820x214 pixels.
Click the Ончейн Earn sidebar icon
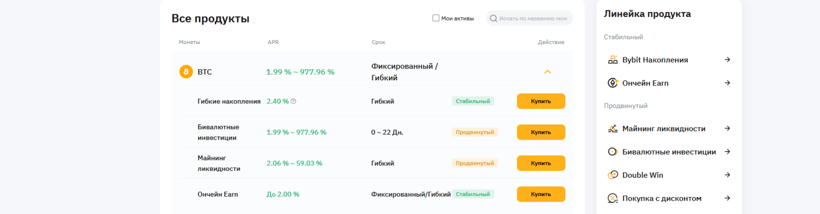pos(612,83)
